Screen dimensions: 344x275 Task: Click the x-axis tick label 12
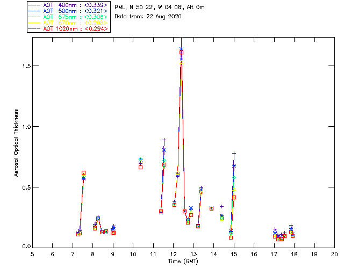[174, 254]
